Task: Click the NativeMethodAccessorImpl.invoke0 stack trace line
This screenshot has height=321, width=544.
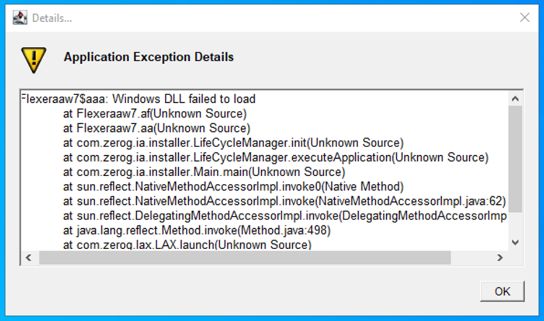Action: click(233, 187)
